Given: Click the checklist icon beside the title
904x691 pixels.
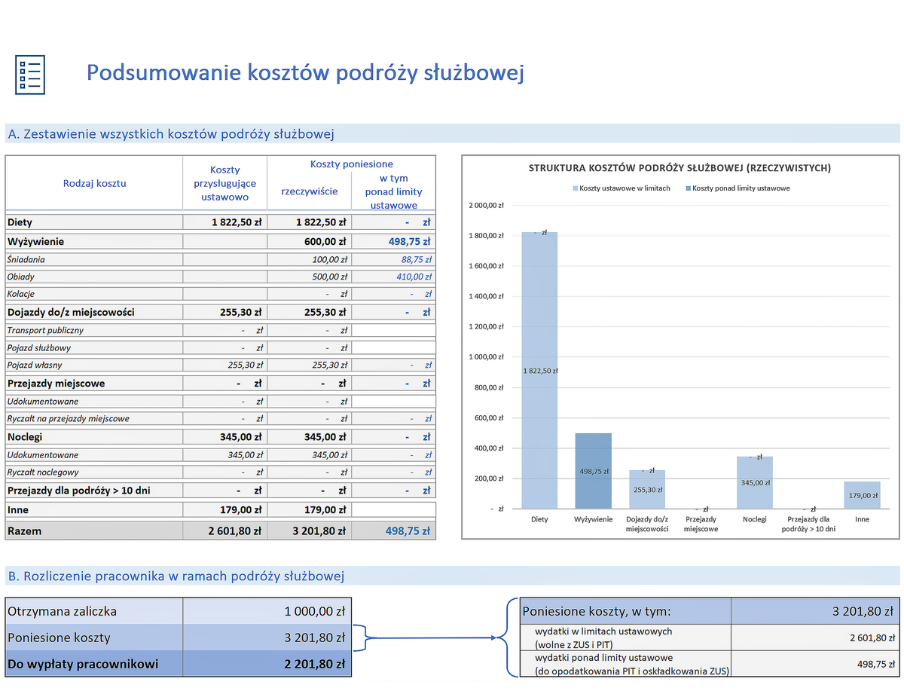Looking at the screenshot, I should (x=30, y=75).
